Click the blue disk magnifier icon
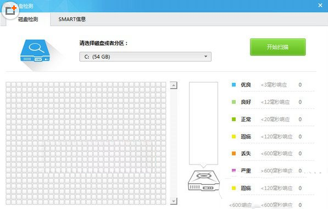328x209 pixels. [35, 50]
